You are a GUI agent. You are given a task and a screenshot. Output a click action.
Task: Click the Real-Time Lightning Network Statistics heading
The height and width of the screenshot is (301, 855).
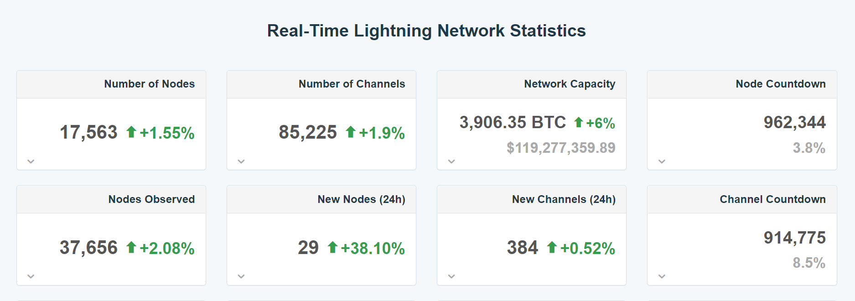coord(426,31)
